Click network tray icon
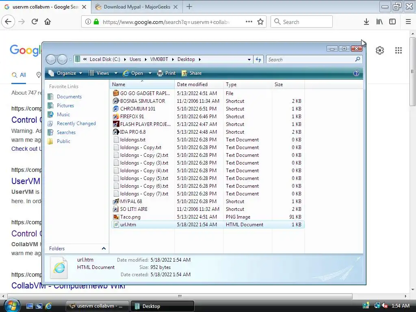Viewport: 416px width, 312px height. pyautogui.click(x=377, y=305)
